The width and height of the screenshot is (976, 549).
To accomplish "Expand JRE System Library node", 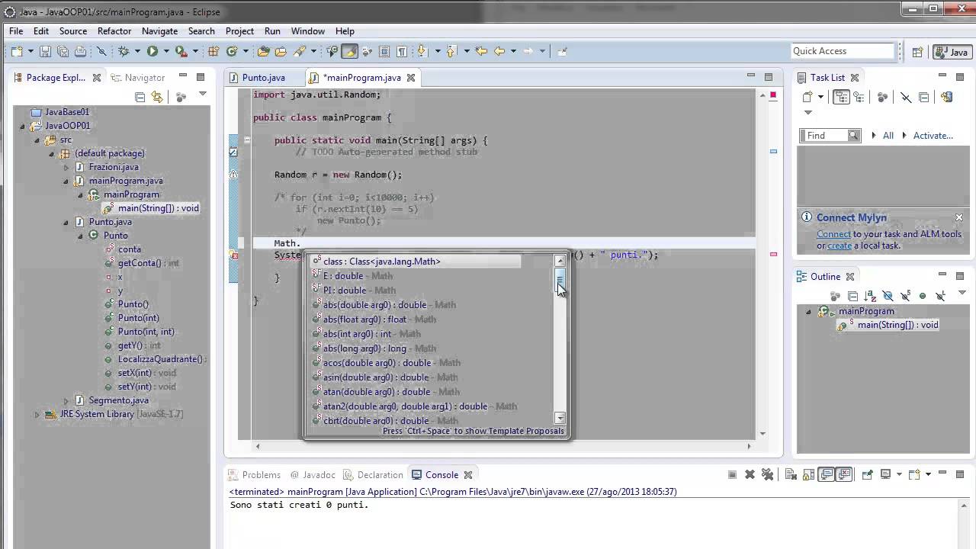I will click(x=37, y=414).
